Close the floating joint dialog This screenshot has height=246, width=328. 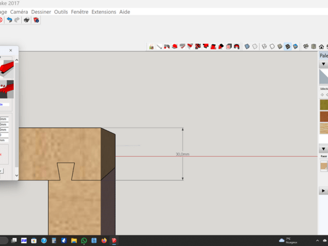pos(11,50)
